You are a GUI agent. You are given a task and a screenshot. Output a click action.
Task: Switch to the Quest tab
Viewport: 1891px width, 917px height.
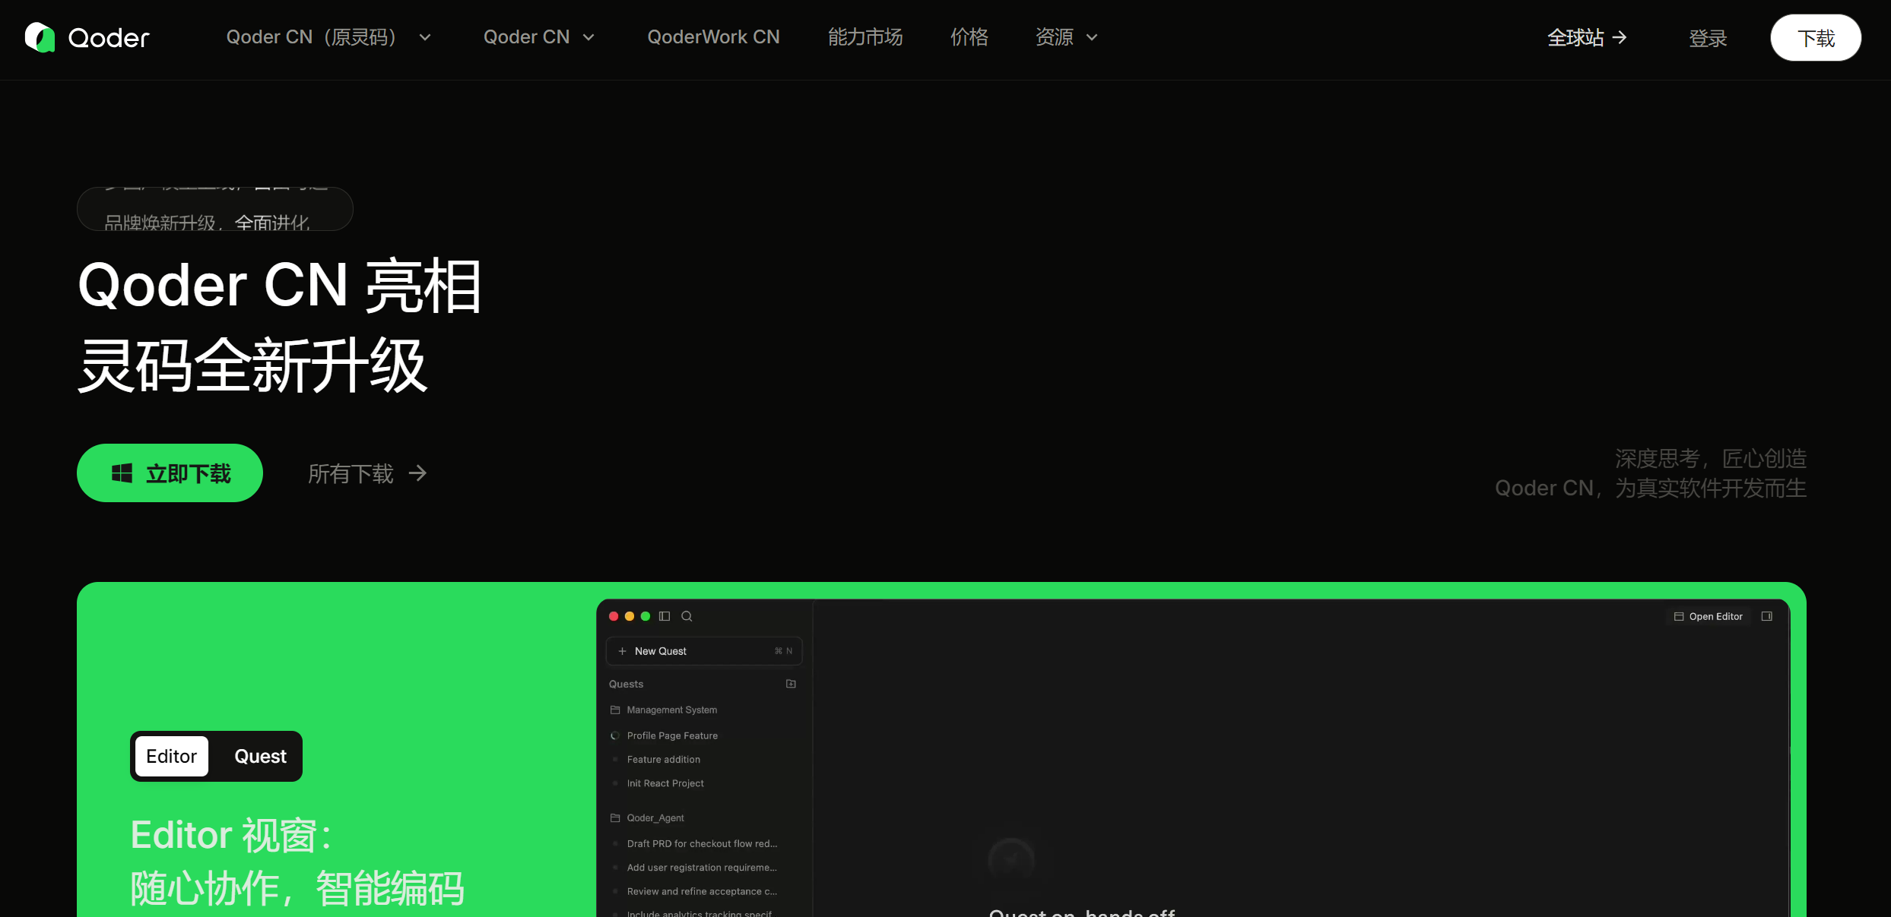click(x=260, y=756)
